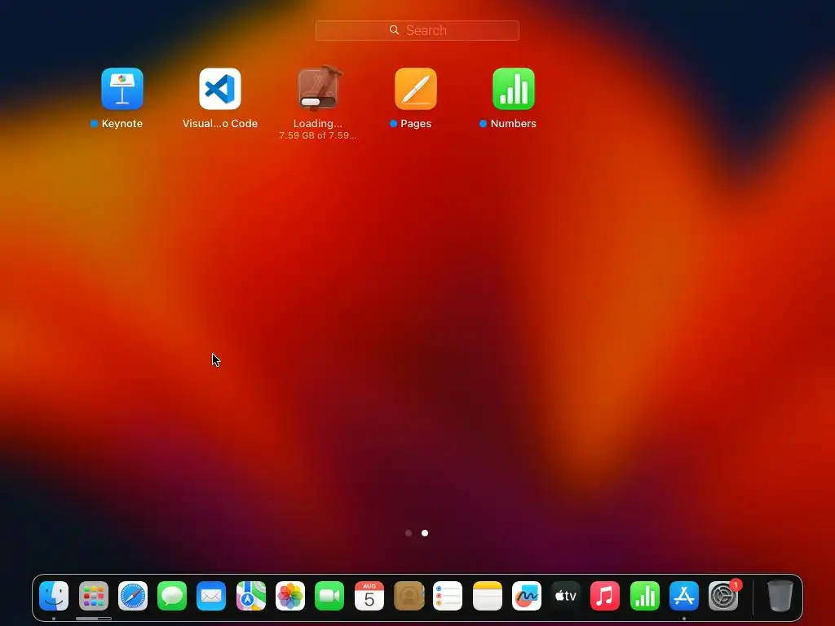Screen dimensions: 835x626
Task: Click Launchpad icon in the Dock
Action: tap(93, 596)
